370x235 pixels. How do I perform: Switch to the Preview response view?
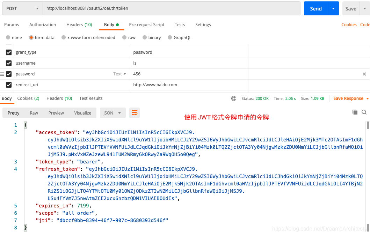coord(56,113)
